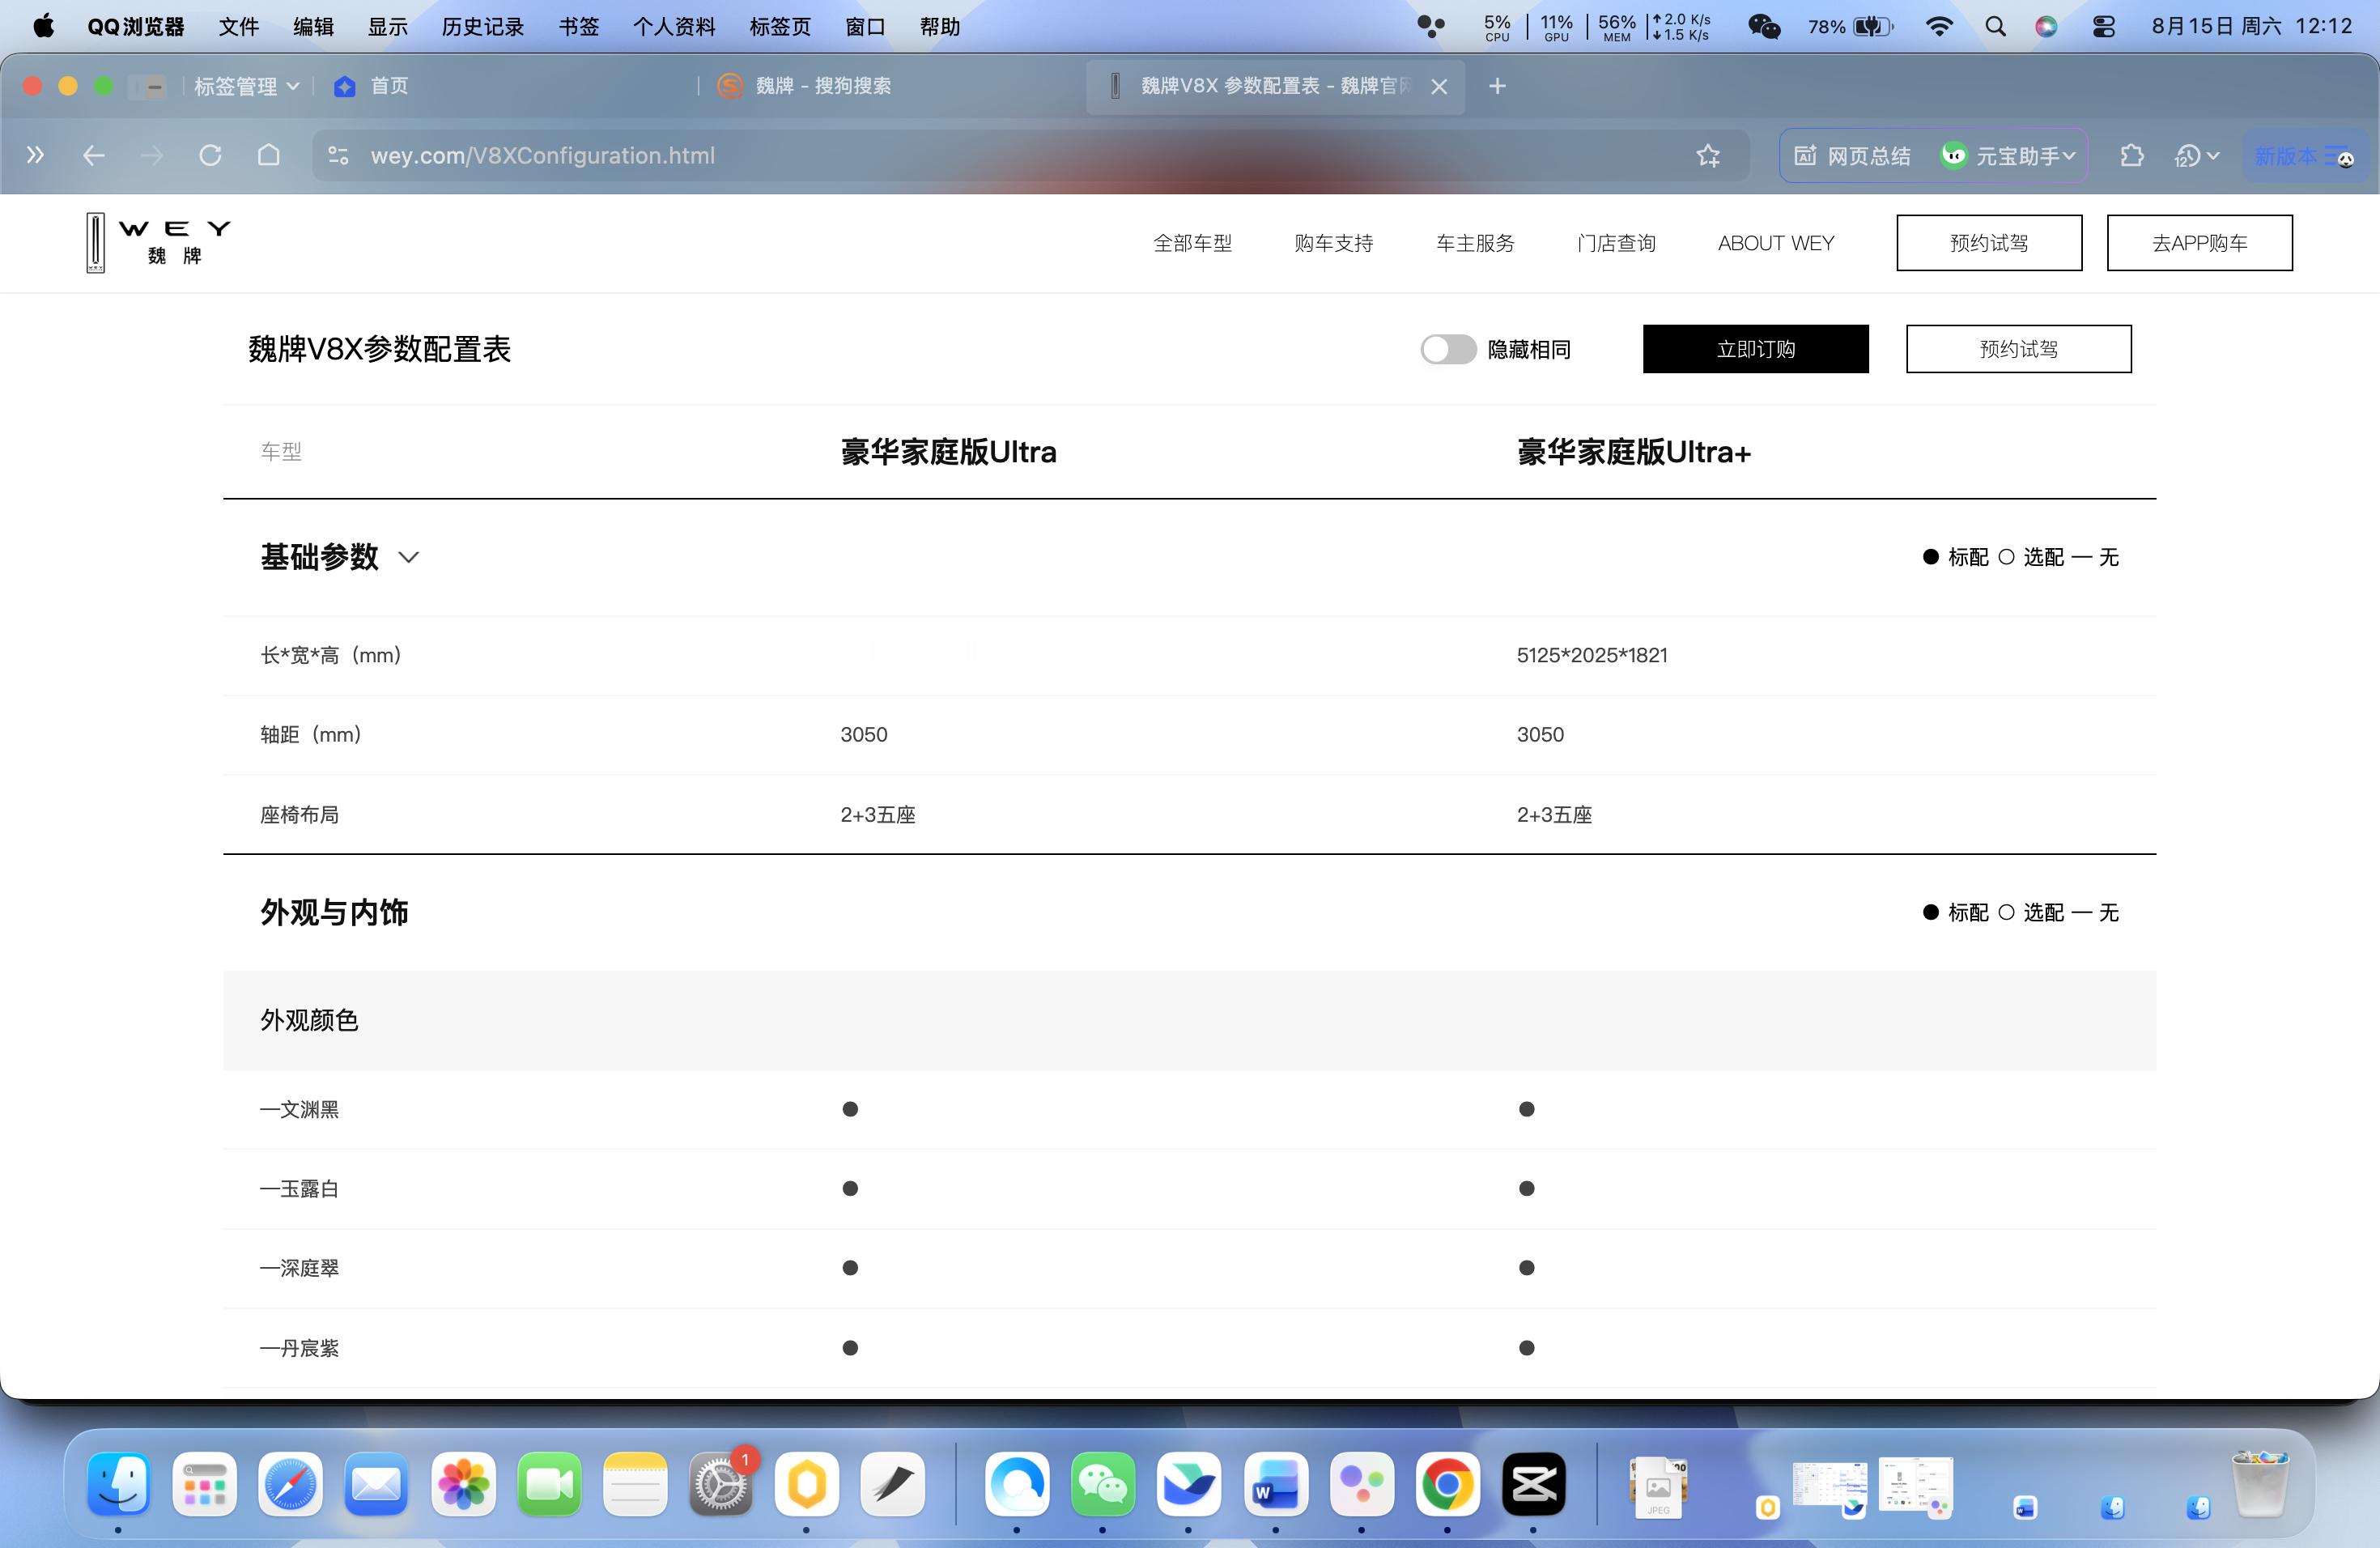Screen dimensions: 2380x1548
Task: Open the browser home icon
Action: click(x=268, y=155)
